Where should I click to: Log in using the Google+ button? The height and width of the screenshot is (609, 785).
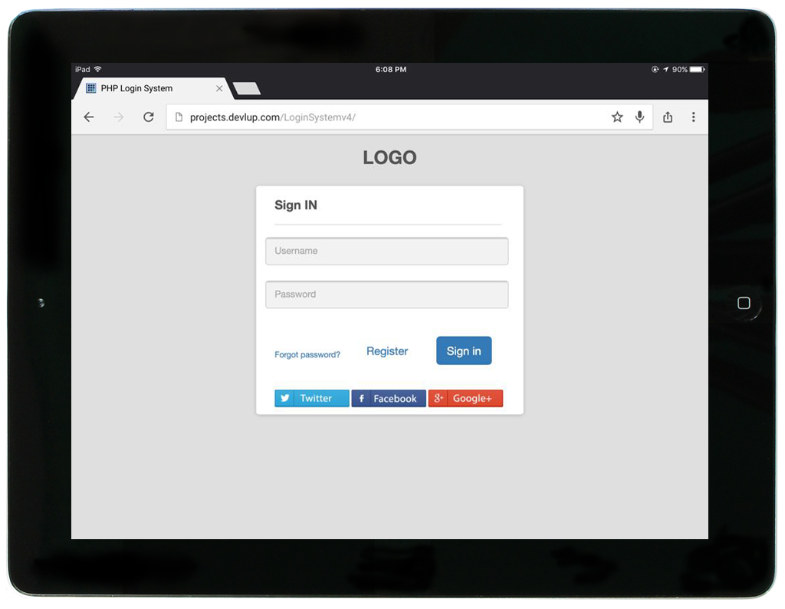[465, 399]
